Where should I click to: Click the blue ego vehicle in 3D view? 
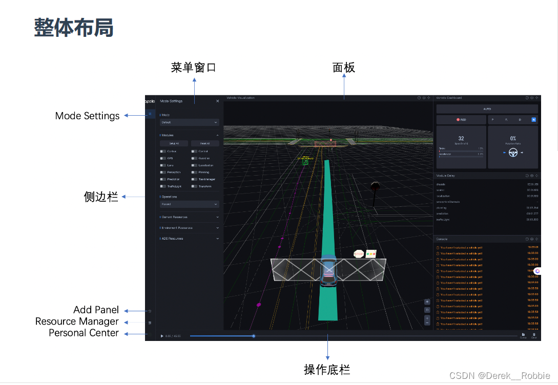pos(329,270)
